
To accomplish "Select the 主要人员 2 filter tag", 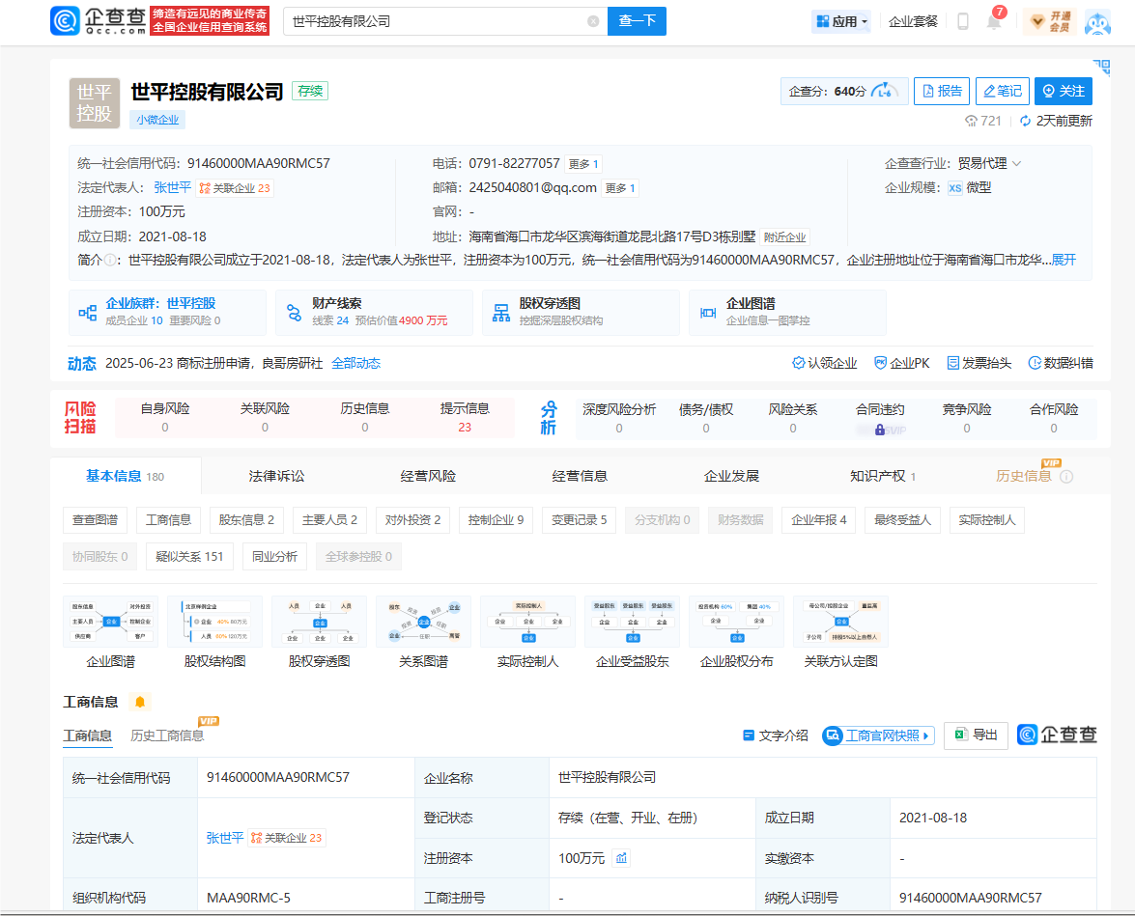I will [x=329, y=520].
